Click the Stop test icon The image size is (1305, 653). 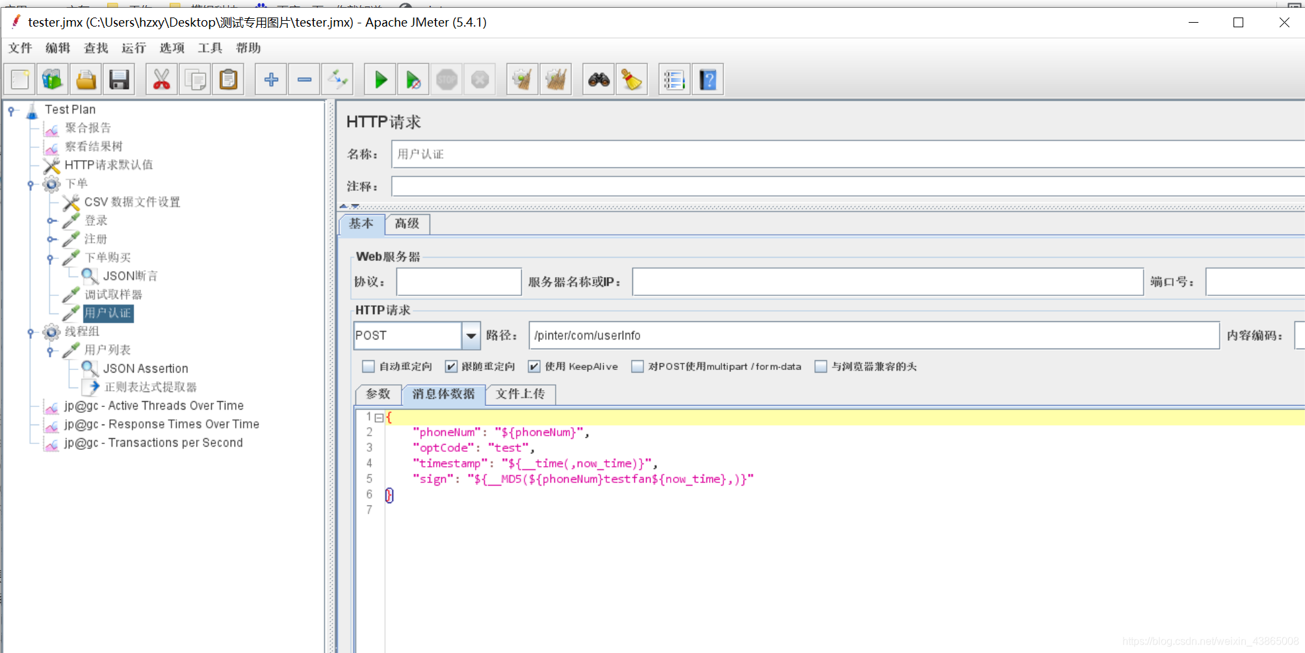[x=446, y=80]
